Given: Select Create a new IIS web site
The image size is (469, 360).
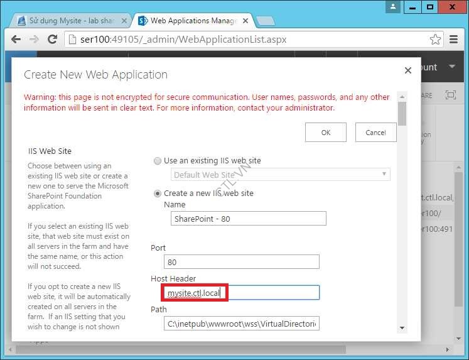Looking at the screenshot, I should click(x=158, y=194).
